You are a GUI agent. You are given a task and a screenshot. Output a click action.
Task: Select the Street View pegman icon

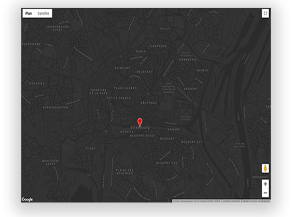[265, 168]
